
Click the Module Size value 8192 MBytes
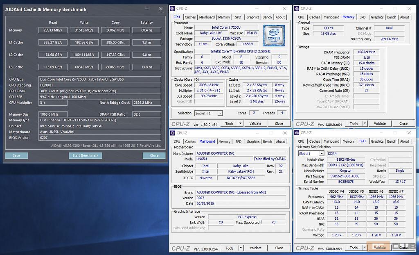(x=346, y=159)
